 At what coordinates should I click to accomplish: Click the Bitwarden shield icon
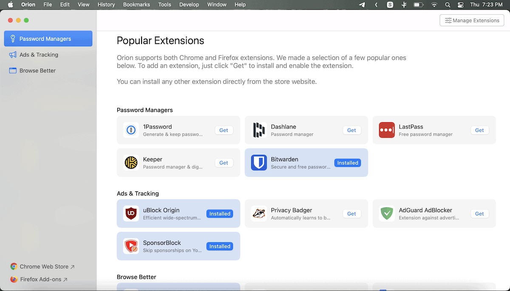(259, 163)
